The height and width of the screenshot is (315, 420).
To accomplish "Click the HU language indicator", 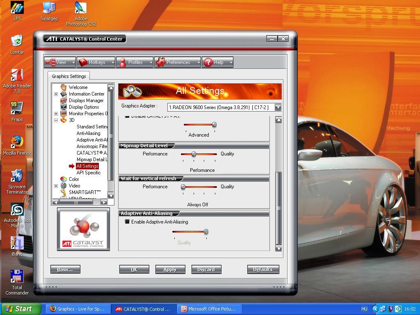I will [x=364, y=309].
